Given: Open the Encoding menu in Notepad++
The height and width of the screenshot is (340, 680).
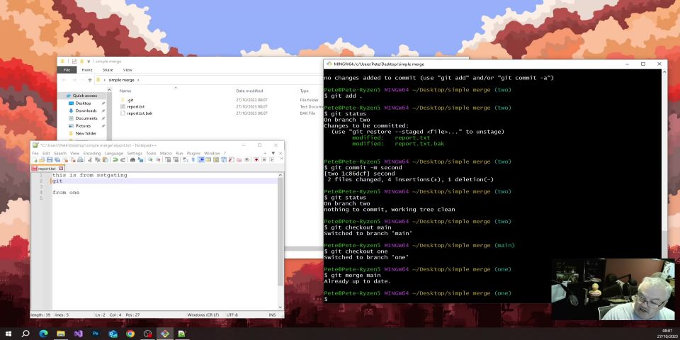Looking at the screenshot, I should pyautogui.click(x=92, y=153).
